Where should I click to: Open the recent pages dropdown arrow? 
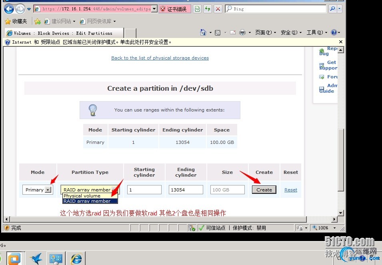click(29, 9)
